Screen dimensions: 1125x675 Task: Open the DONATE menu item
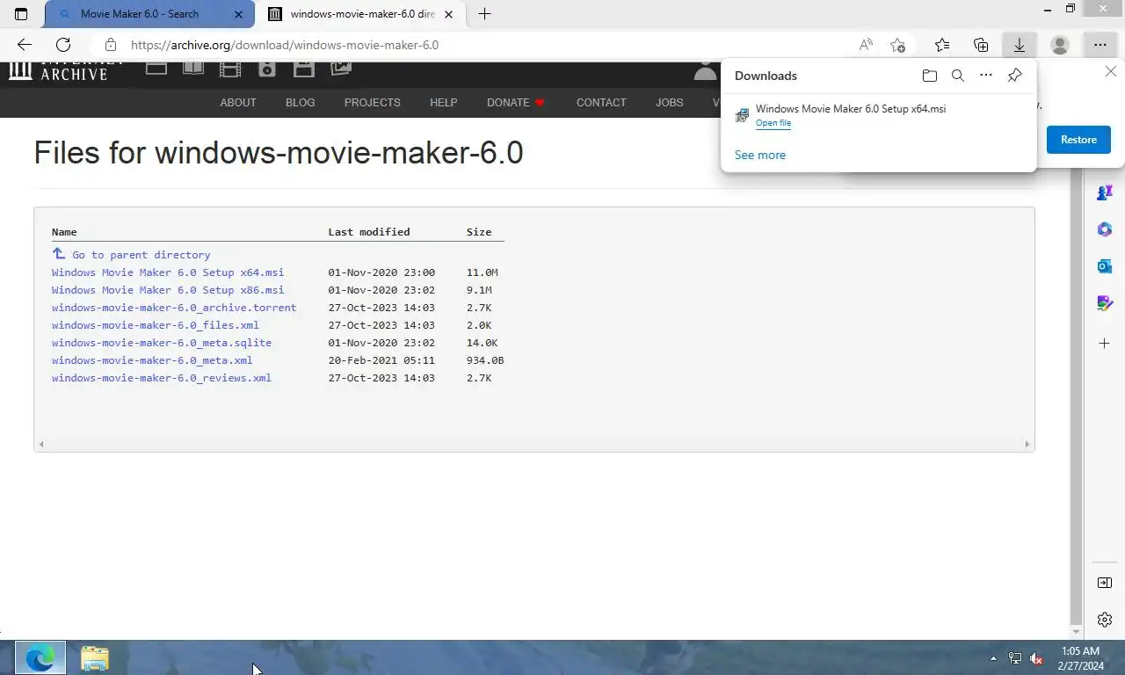pyautogui.click(x=516, y=103)
